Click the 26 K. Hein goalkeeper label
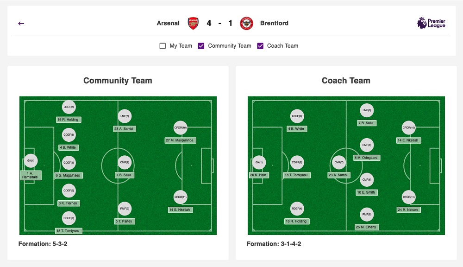463x267 pixels. click(259, 175)
